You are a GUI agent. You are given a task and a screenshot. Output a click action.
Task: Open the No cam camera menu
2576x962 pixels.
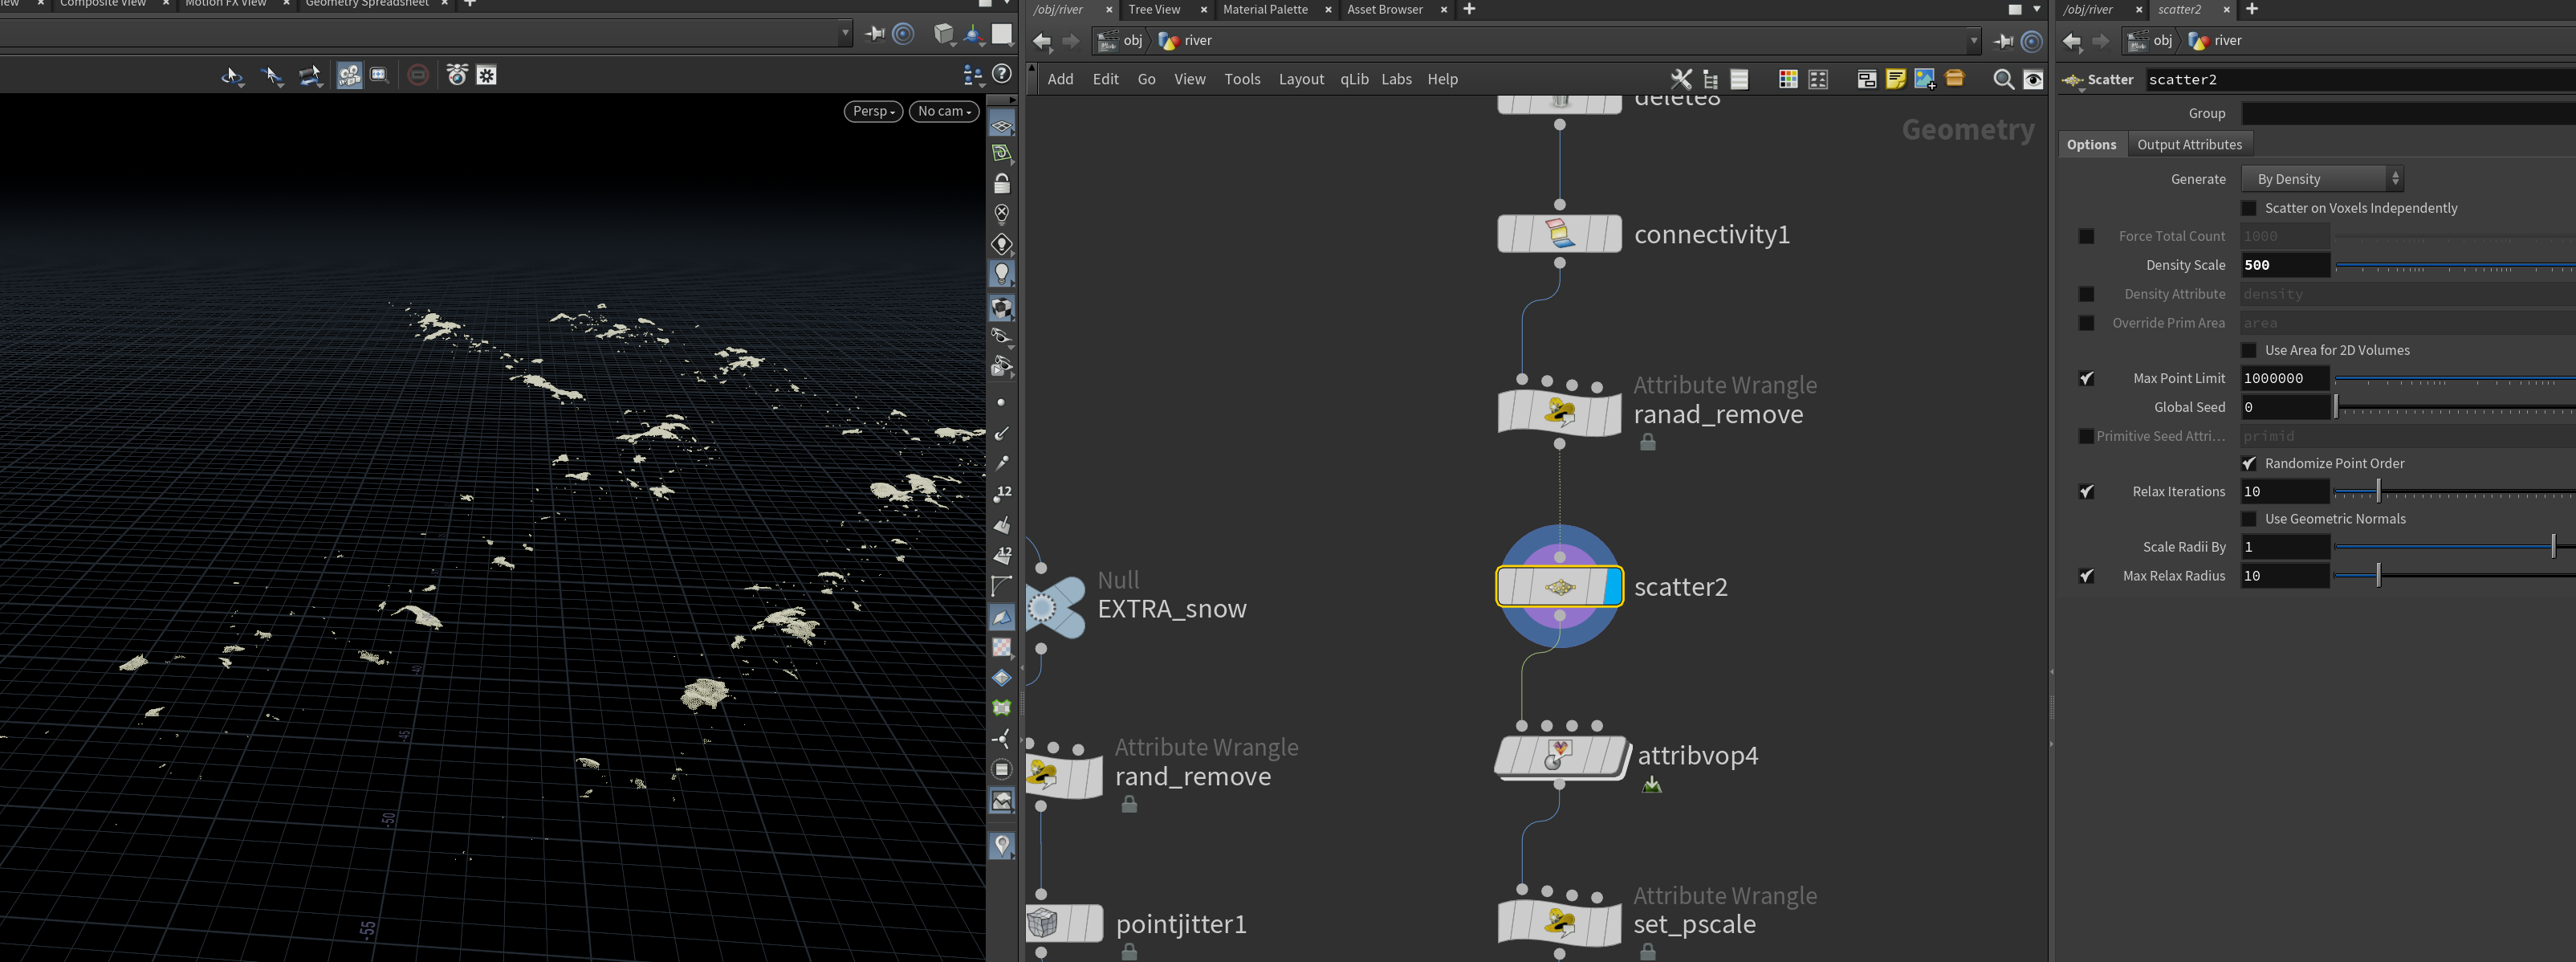(x=944, y=111)
